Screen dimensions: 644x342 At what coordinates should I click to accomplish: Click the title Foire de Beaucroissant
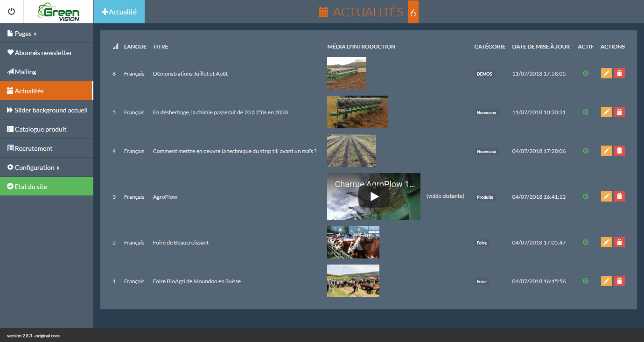pos(181,243)
